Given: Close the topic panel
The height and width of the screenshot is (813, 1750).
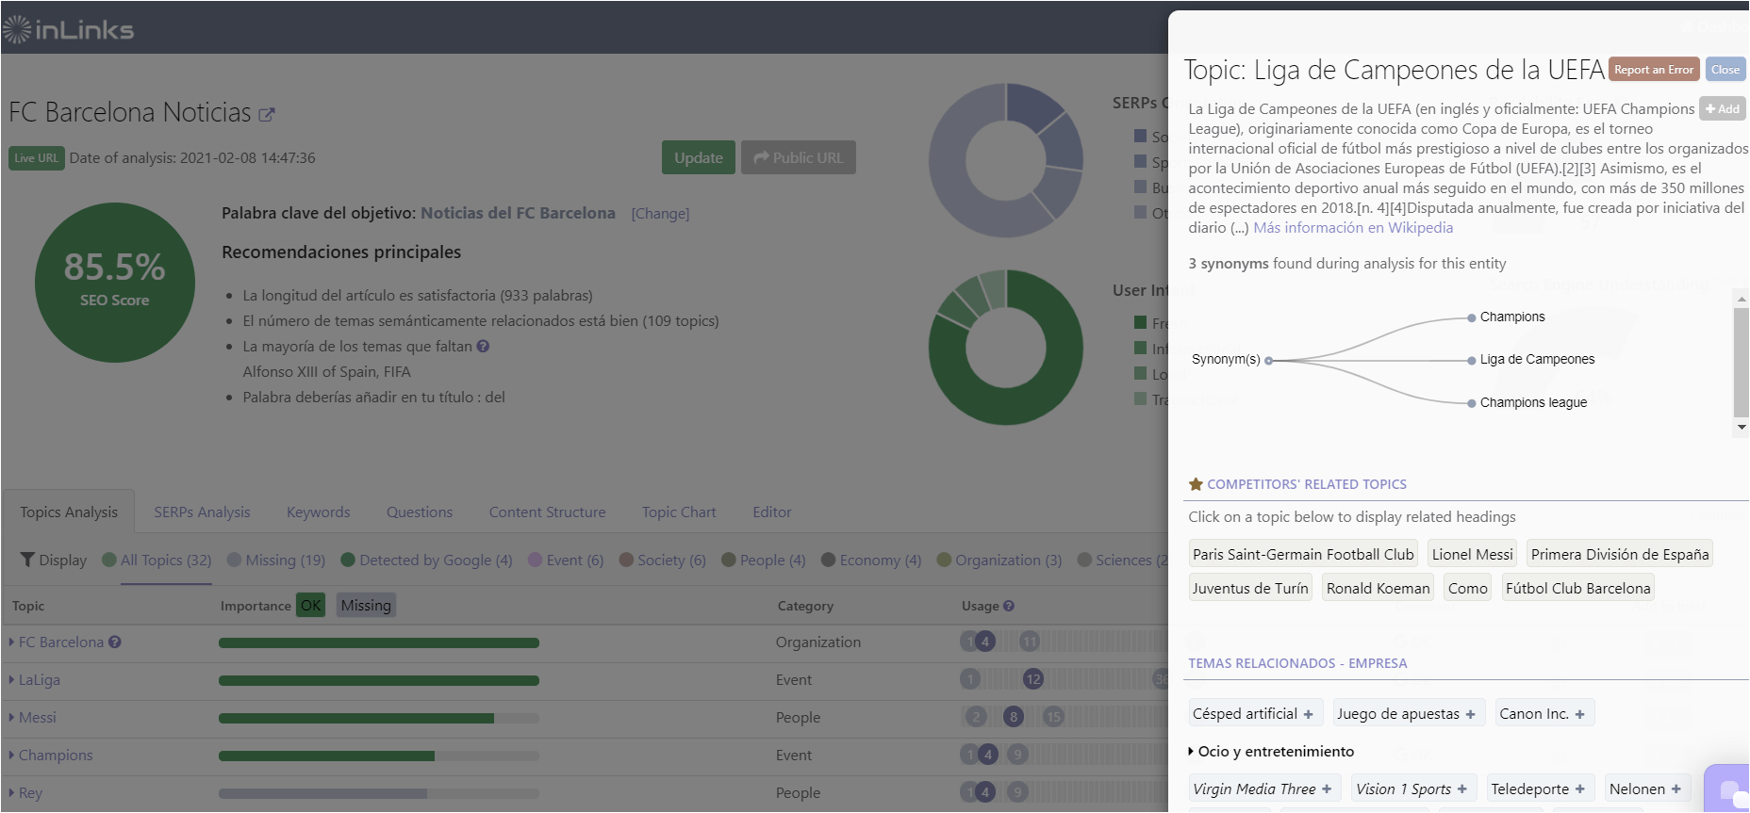Looking at the screenshot, I should 1725,69.
